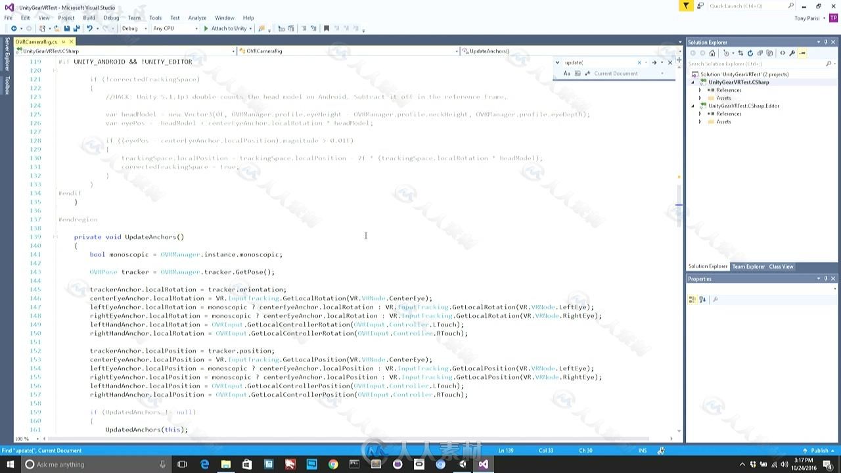Click Property Pages wrench in Properties panel
The width and height of the screenshot is (841, 473).
716,300
